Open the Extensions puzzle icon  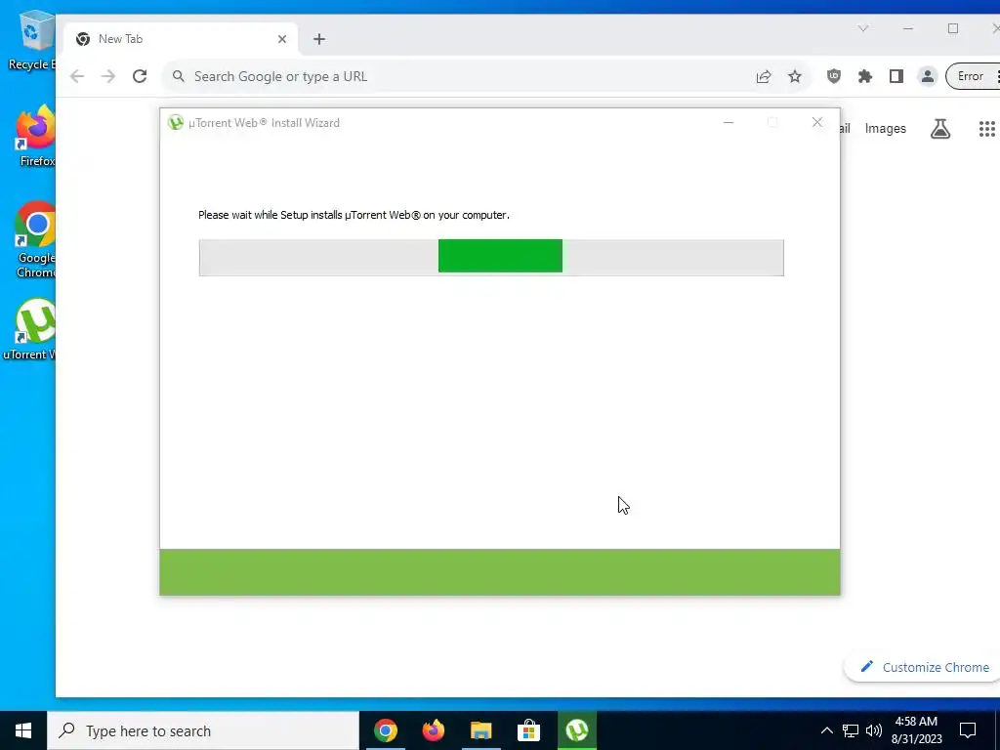(x=865, y=76)
